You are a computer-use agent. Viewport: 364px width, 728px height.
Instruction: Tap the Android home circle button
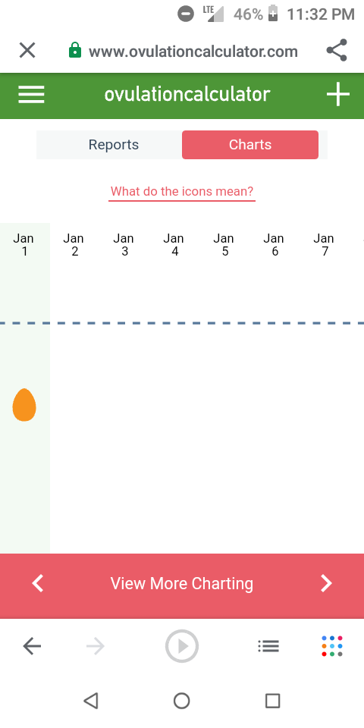point(181,701)
